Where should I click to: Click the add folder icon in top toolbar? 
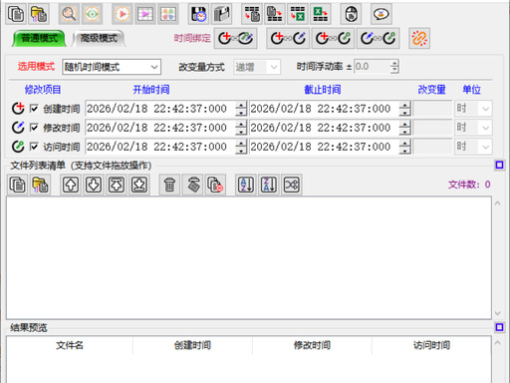pos(39,14)
